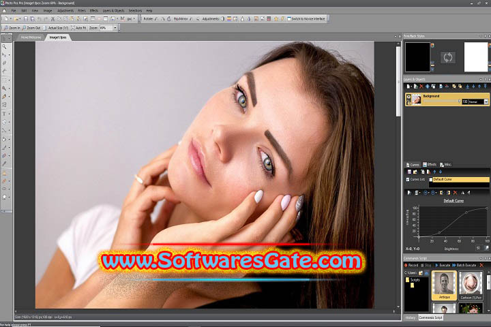491x327 pixels.
Task: Click the move curve up blue arrow
Action: 434,172
